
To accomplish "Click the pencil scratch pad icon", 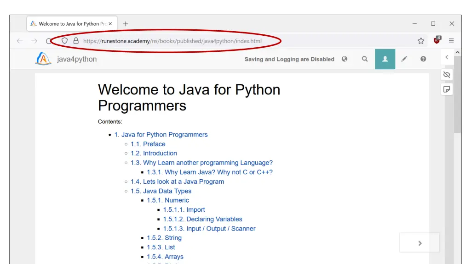I will [404, 59].
